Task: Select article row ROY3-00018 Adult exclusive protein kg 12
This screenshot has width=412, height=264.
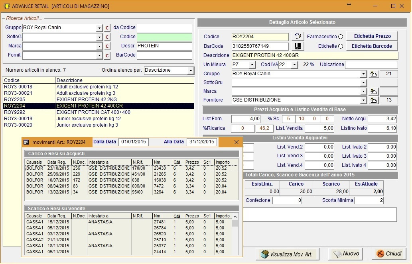Action: pos(98,87)
